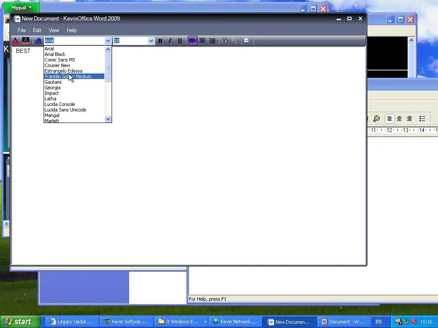
Task: Expand the font size dropdown arrow
Action: (151, 41)
